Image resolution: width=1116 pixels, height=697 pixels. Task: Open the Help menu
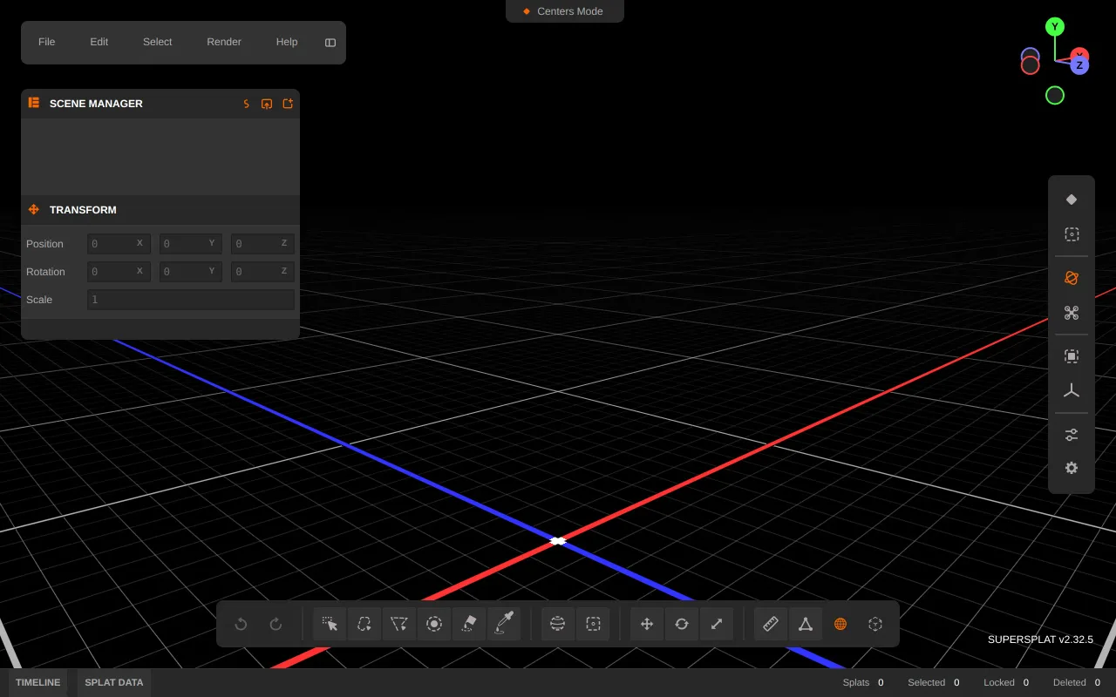click(x=287, y=42)
